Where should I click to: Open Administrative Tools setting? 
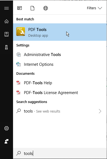pos(60,55)
